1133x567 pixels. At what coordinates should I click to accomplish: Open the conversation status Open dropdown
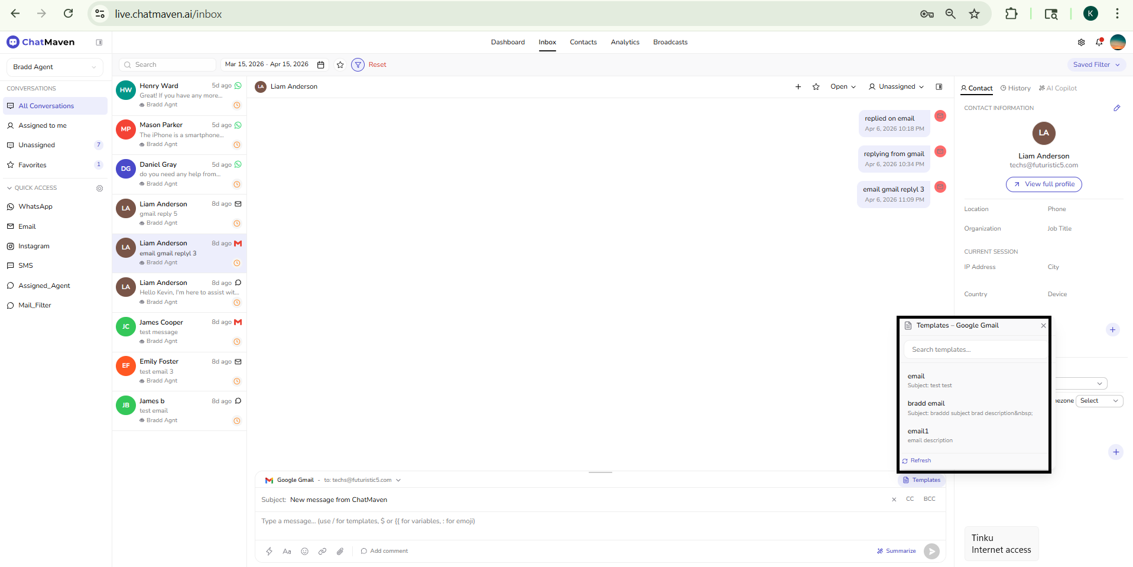click(x=842, y=87)
